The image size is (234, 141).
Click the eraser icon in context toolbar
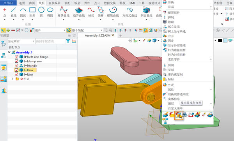click(204, 115)
